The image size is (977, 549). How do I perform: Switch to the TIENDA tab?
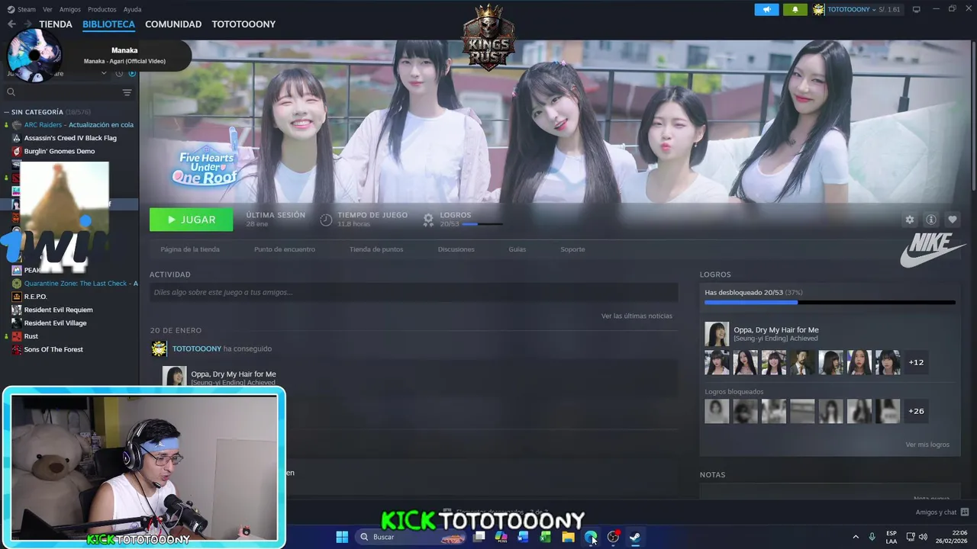click(x=56, y=24)
